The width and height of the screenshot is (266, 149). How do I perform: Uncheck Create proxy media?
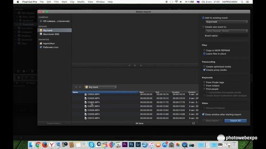pos(204,70)
